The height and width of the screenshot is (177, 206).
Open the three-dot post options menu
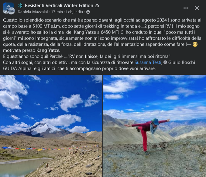click(186, 8)
